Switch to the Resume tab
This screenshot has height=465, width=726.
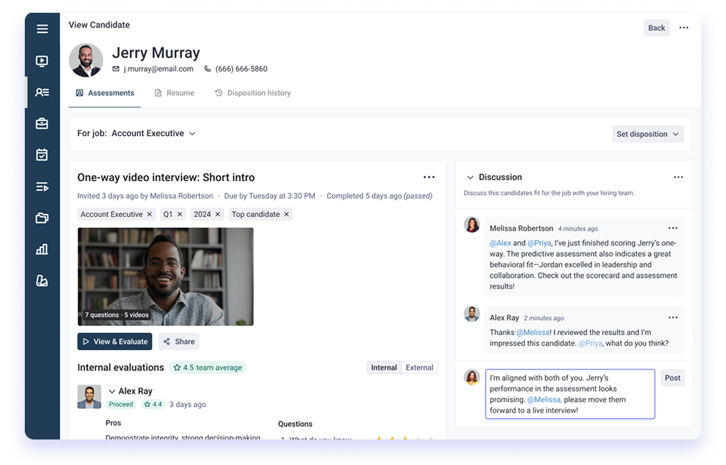(x=174, y=93)
